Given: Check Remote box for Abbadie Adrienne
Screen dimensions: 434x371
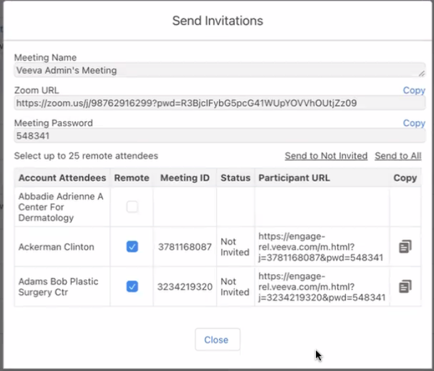Looking at the screenshot, I should tap(132, 207).
